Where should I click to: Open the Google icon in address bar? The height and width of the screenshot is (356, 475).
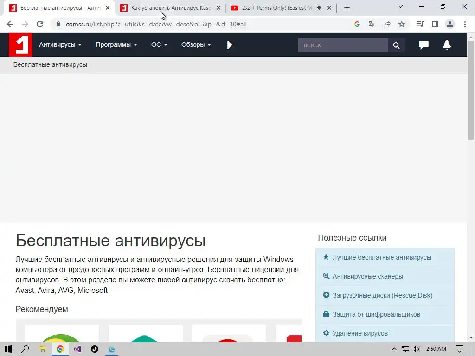tap(357, 24)
